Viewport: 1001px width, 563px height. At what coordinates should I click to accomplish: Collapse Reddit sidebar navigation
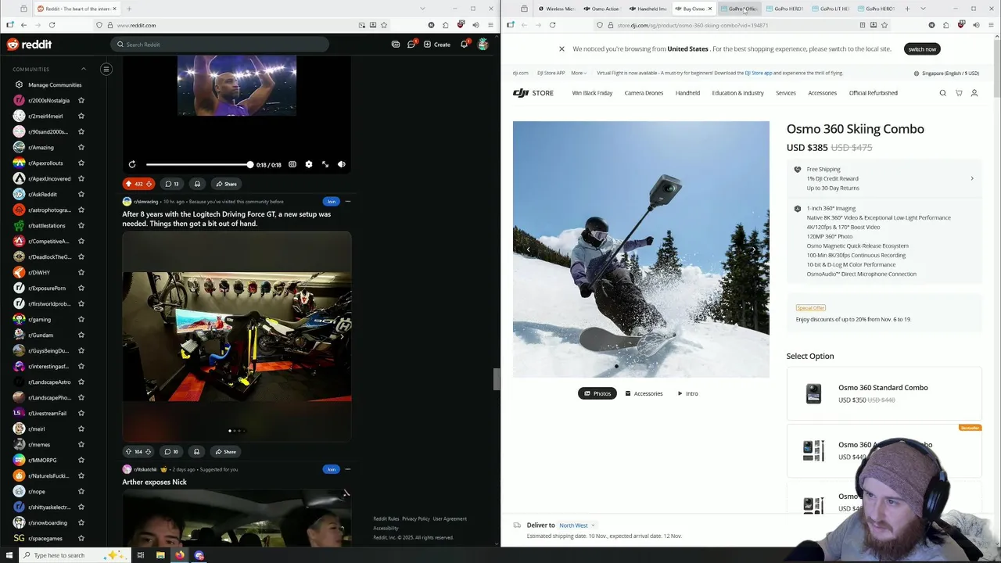click(106, 69)
